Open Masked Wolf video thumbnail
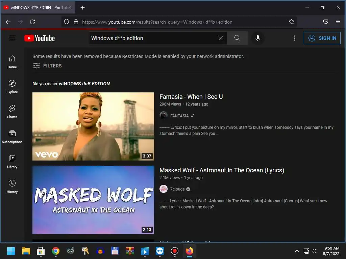The image size is (346, 259). click(x=93, y=200)
